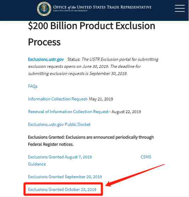The image size is (189, 197).
Task: Open Renewal of Information Collection Request link
Action: tap(68, 112)
